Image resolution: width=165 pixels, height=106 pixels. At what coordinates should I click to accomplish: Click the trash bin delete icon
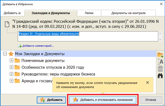tap(160, 69)
